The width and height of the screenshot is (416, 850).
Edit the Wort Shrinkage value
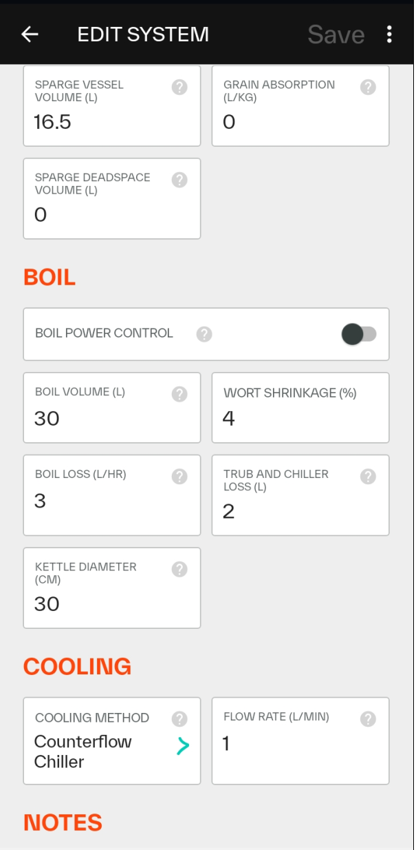[x=300, y=418]
